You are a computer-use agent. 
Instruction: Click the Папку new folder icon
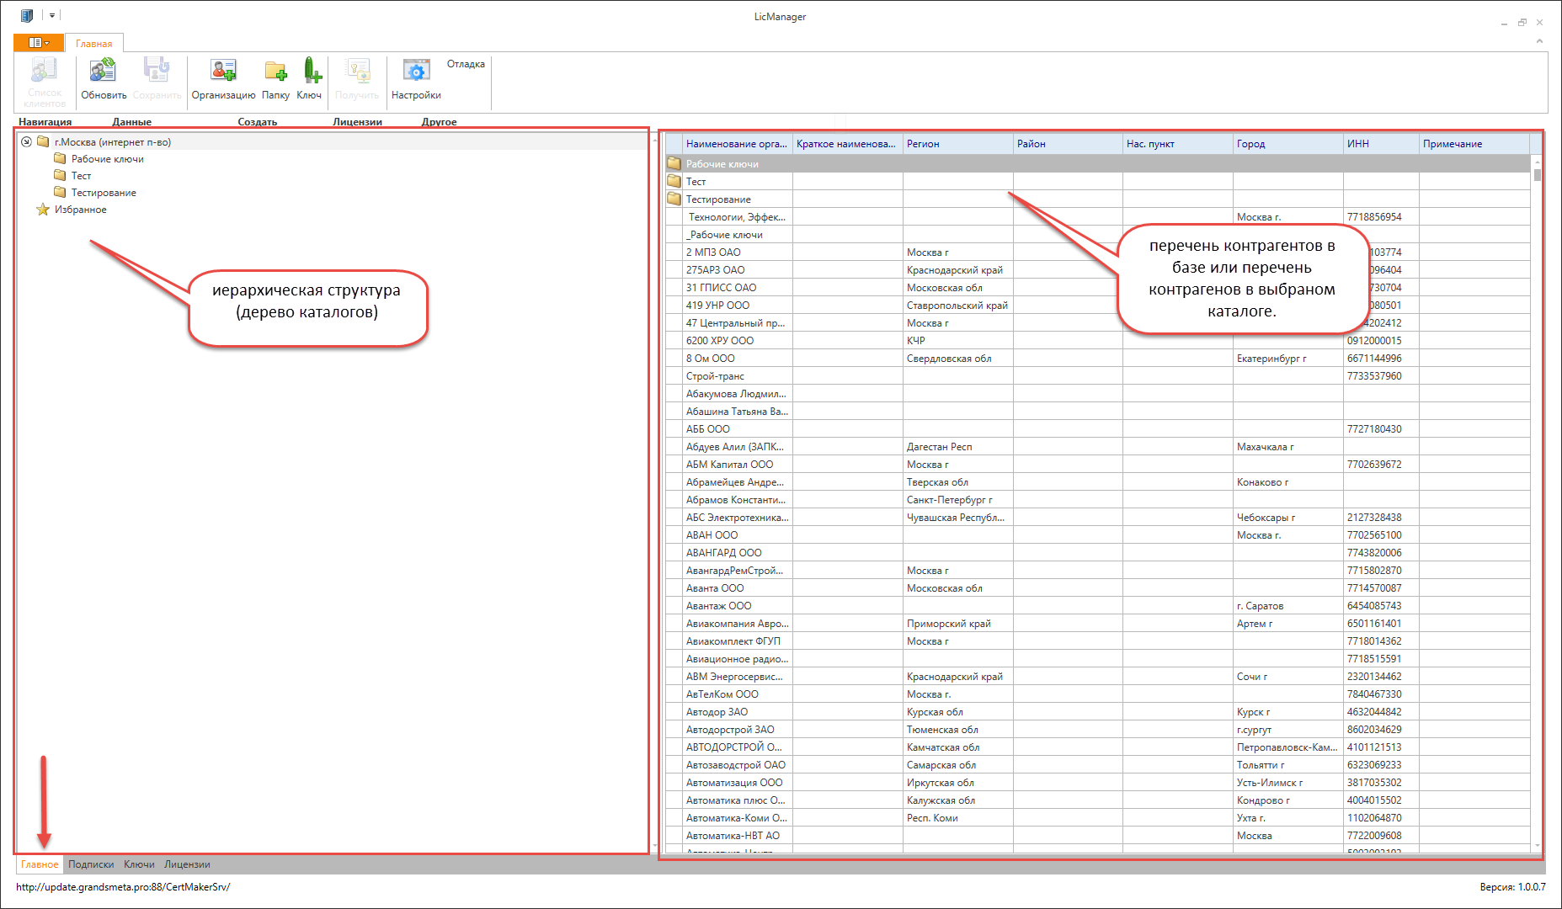[x=275, y=72]
